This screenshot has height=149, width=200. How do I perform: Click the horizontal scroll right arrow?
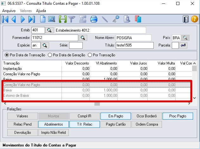click(x=189, y=103)
